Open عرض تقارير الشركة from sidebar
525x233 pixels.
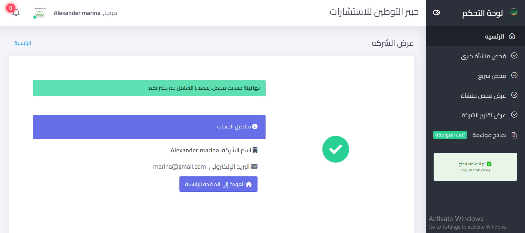coord(484,115)
